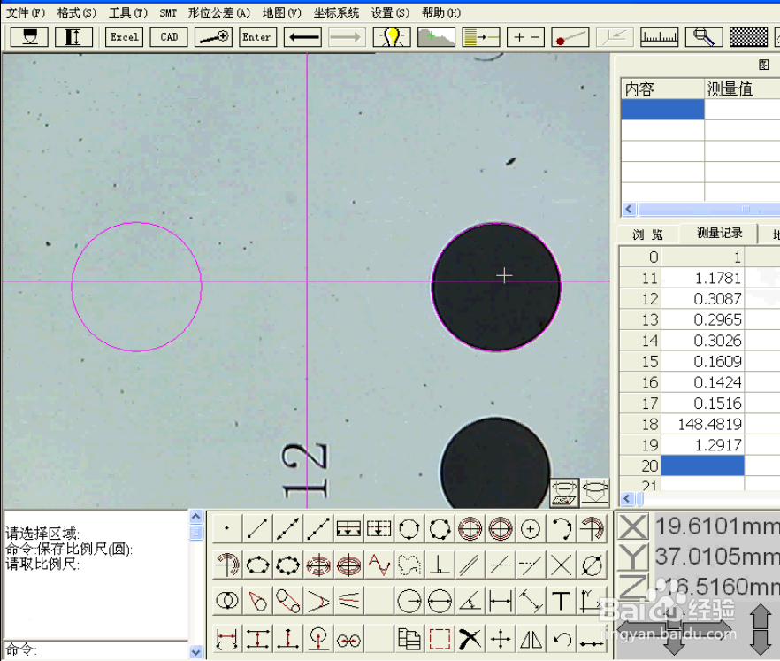
Task: Click the 内容 column header
Action: 662,88
